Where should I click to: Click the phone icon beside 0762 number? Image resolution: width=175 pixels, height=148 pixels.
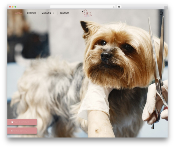tap(12, 131)
